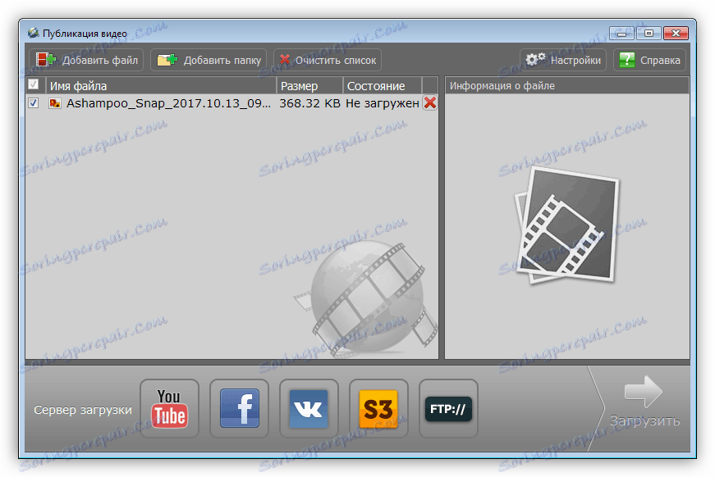Uncheck the Ashampoo_Snap file checkbox
This screenshot has width=715, height=477.
(x=34, y=103)
